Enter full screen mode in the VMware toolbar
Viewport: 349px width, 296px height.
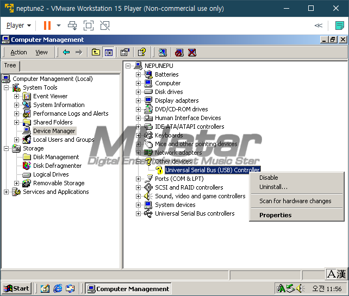click(89, 26)
